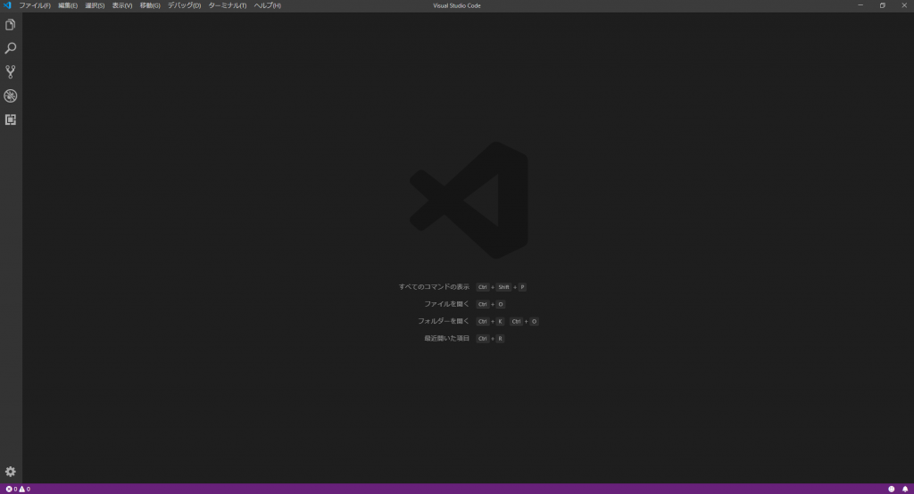This screenshot has height=494, width=914.
Task: Open the 選択(S) menu
Action: (x=95, y=5)
